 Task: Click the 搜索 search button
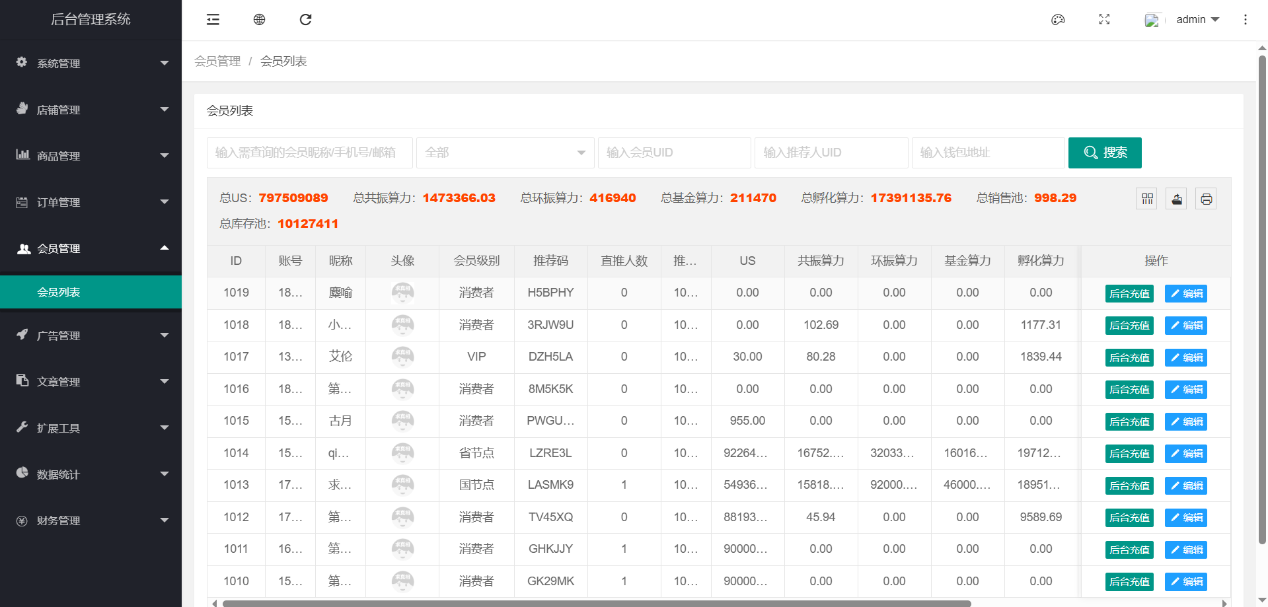pos(1104,153)
